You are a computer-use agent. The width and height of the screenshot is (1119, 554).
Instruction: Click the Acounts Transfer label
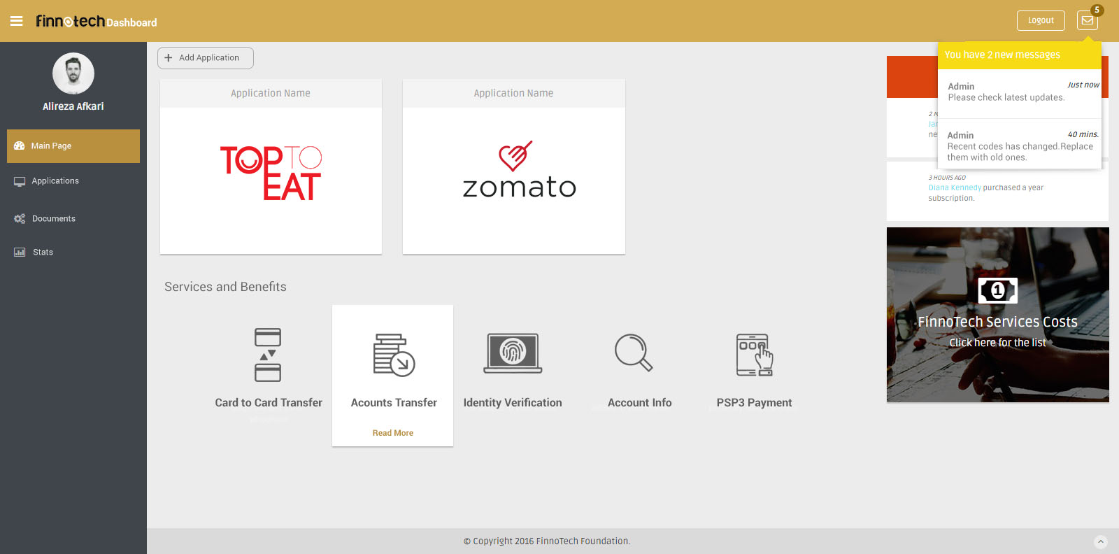pos(394,403)
